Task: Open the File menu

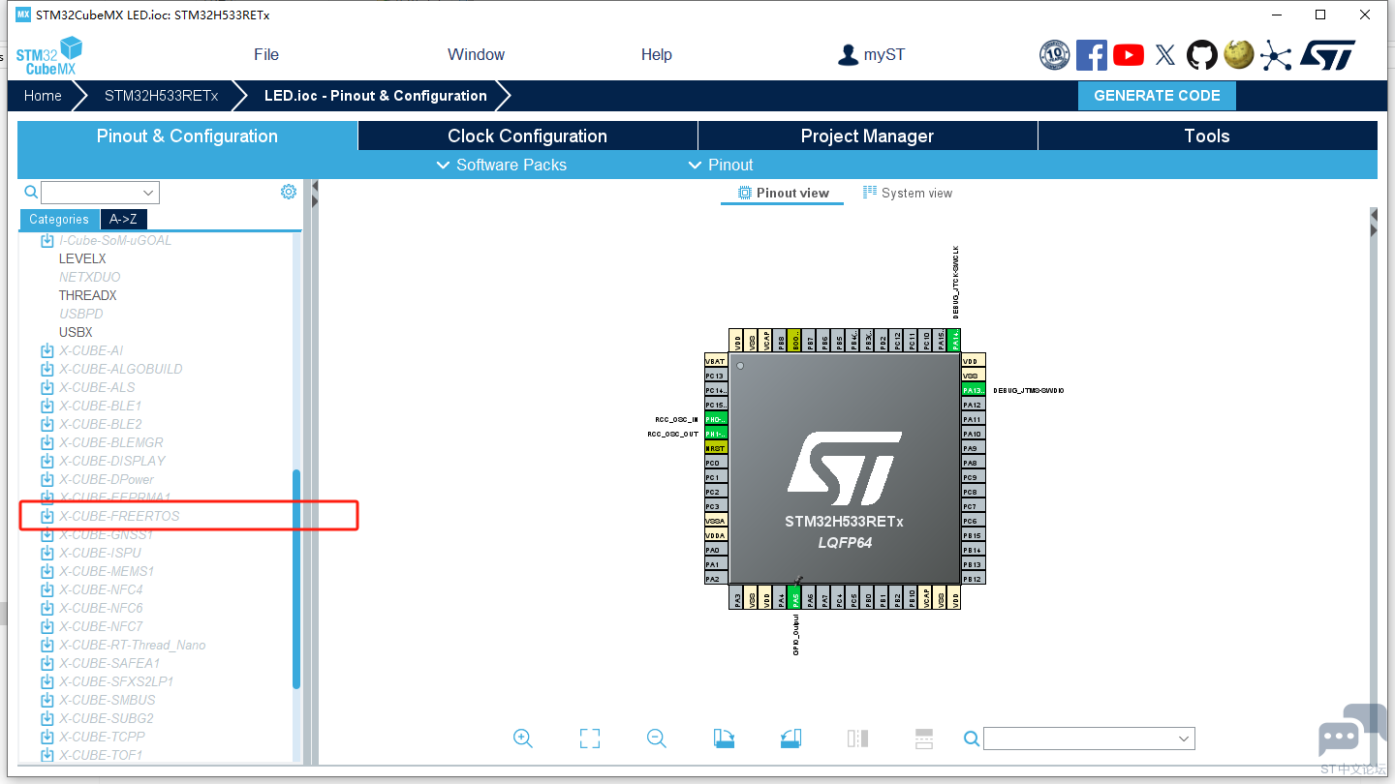Action: 266,54
